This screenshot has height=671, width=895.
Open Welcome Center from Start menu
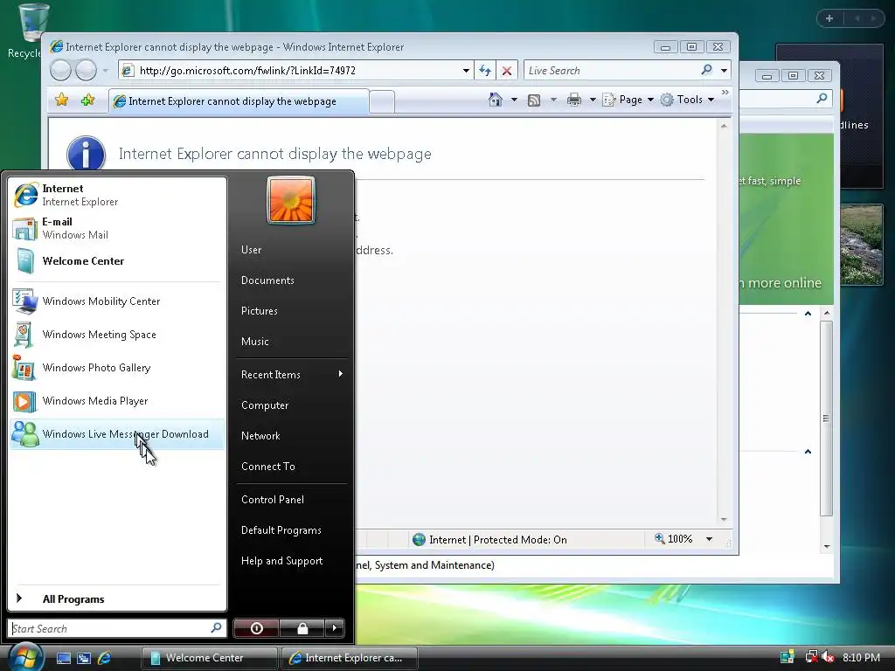pos(117,261)
